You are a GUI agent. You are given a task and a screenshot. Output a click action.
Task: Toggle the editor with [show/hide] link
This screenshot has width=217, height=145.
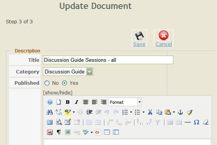[x=58, y=93]
